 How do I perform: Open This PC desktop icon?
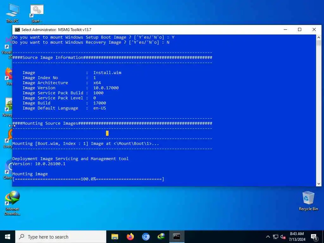coord(12,13)
